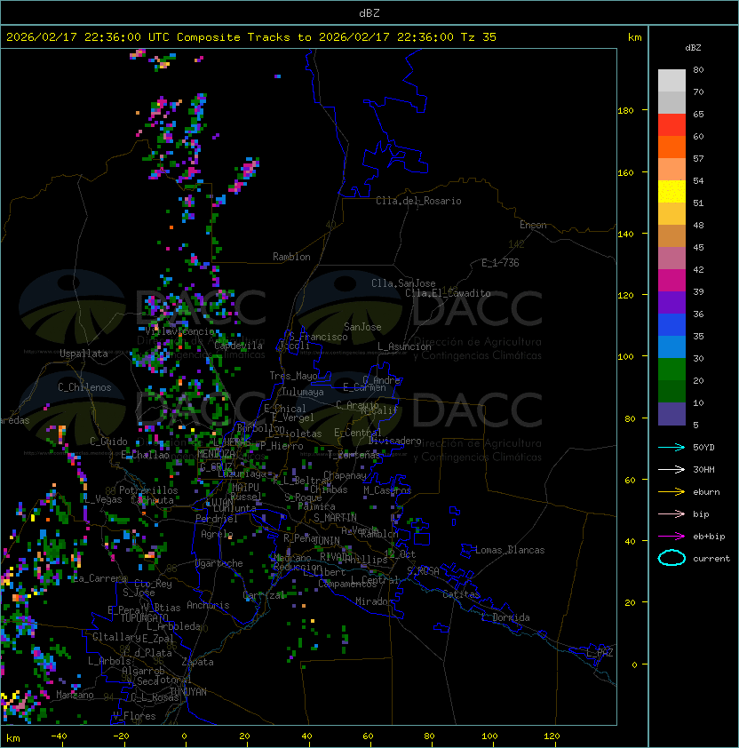This screenshot has height=748, width=739.
Task: Click the km label at bottom left
Action: click(x=13, y=738)
